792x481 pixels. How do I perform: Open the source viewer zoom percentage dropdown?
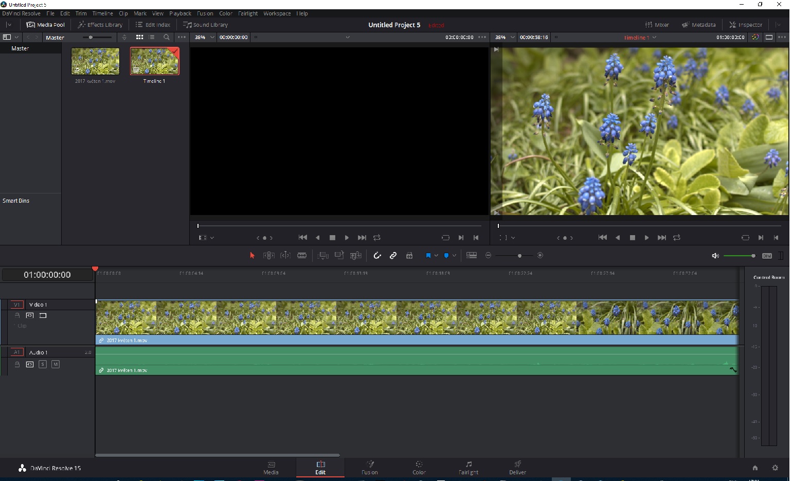[211, 38]
